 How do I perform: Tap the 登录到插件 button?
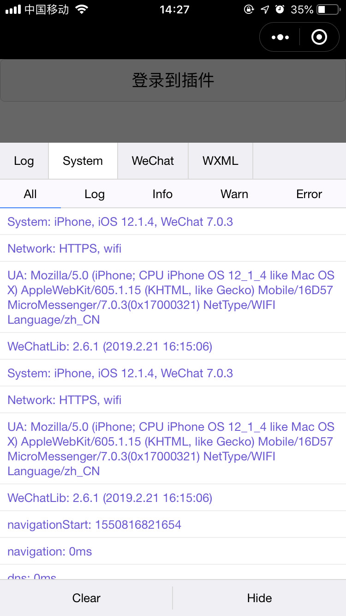coord(173,80)
